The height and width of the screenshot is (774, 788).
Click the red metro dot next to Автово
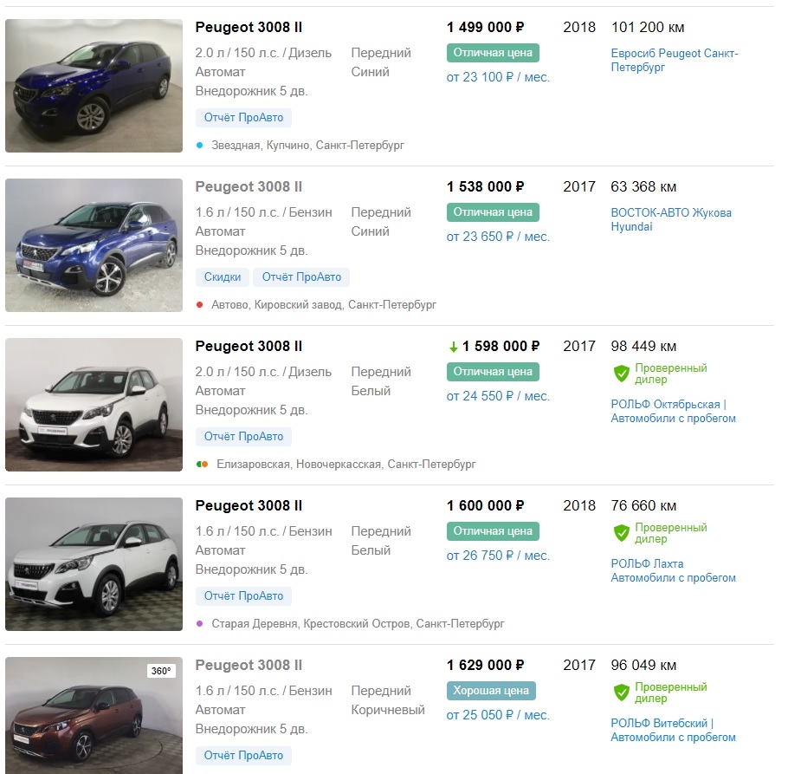200,304
